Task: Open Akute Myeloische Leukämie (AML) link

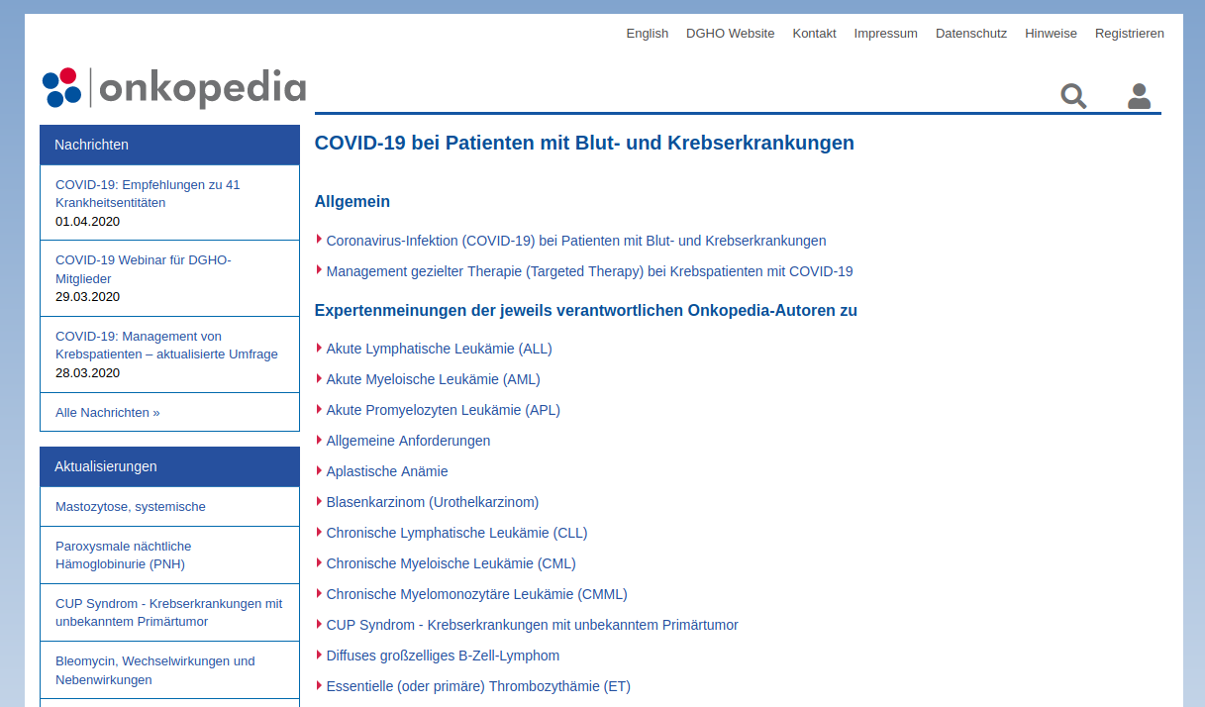Action: (434, 379)
